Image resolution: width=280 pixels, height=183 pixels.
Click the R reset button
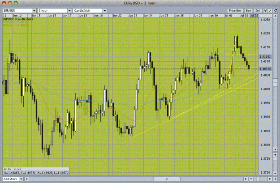(275, 179)
